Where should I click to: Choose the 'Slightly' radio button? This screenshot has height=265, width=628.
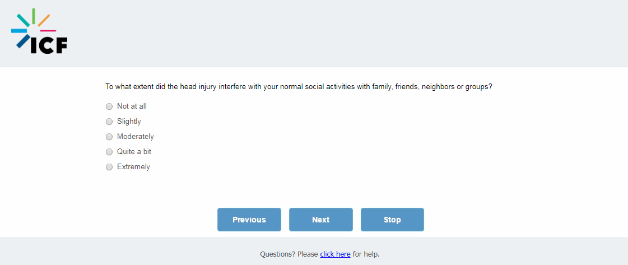(x=109, y=122)
